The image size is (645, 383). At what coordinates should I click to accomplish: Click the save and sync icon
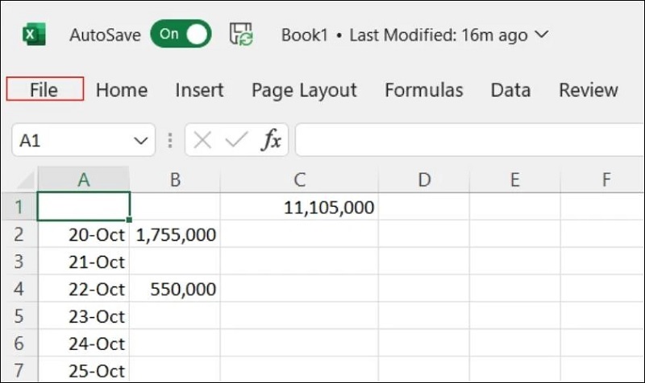click(x=241, y=35)
